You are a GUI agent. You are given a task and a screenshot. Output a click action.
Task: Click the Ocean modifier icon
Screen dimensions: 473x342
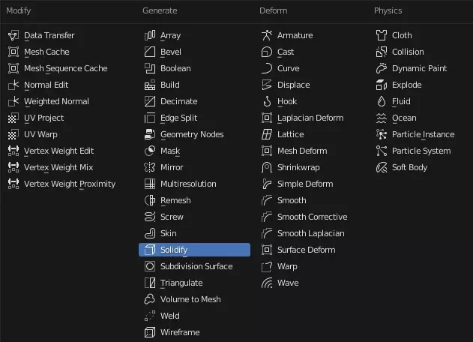click(x=382, y=118)
